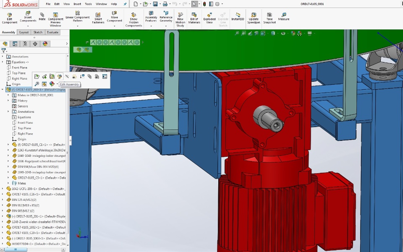Open the Linear Component Pattern dropdown arrow

[x=78, y=26]
